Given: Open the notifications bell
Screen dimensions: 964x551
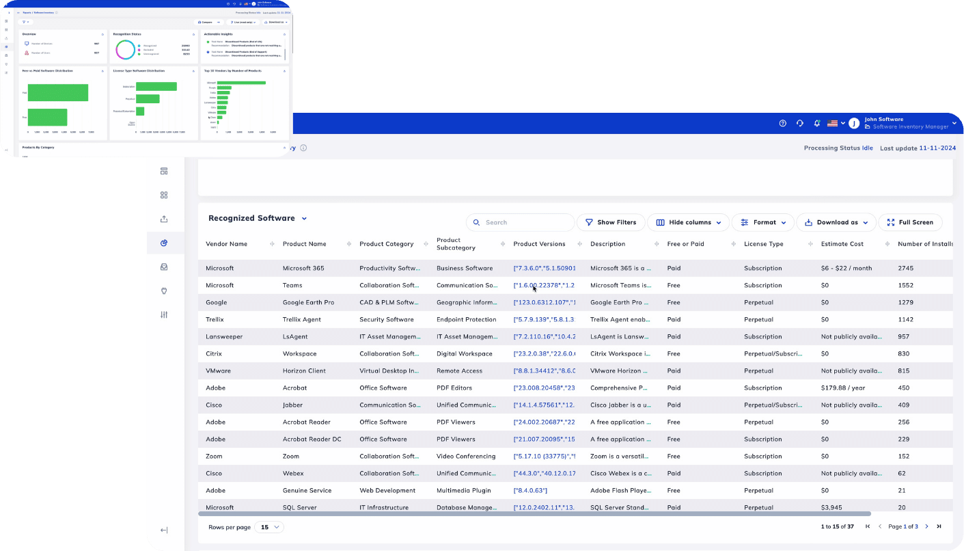Looking at the screenshot, I should [x=817, y=124].
